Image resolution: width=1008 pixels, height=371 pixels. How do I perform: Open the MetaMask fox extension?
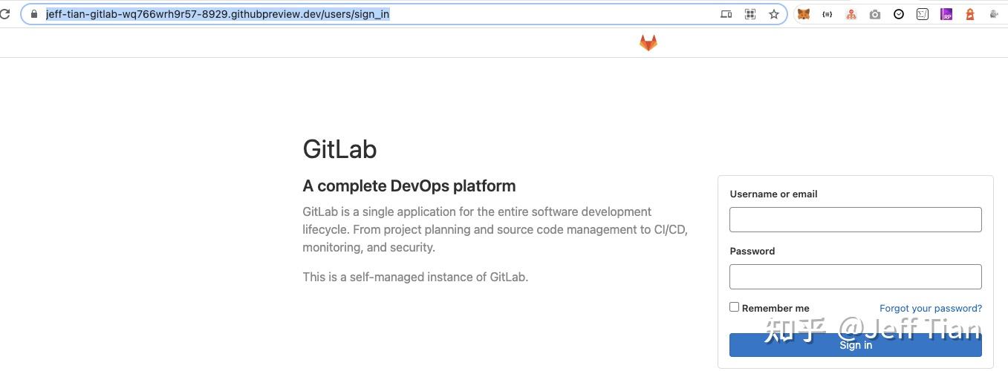pos(804,14)
